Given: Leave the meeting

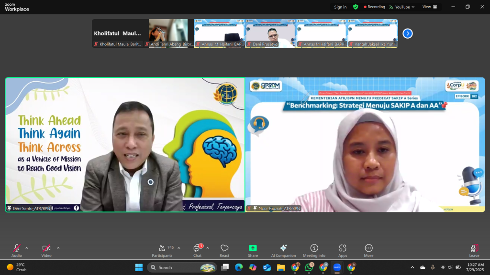Looking at the screenshot, I should [474, 250].
